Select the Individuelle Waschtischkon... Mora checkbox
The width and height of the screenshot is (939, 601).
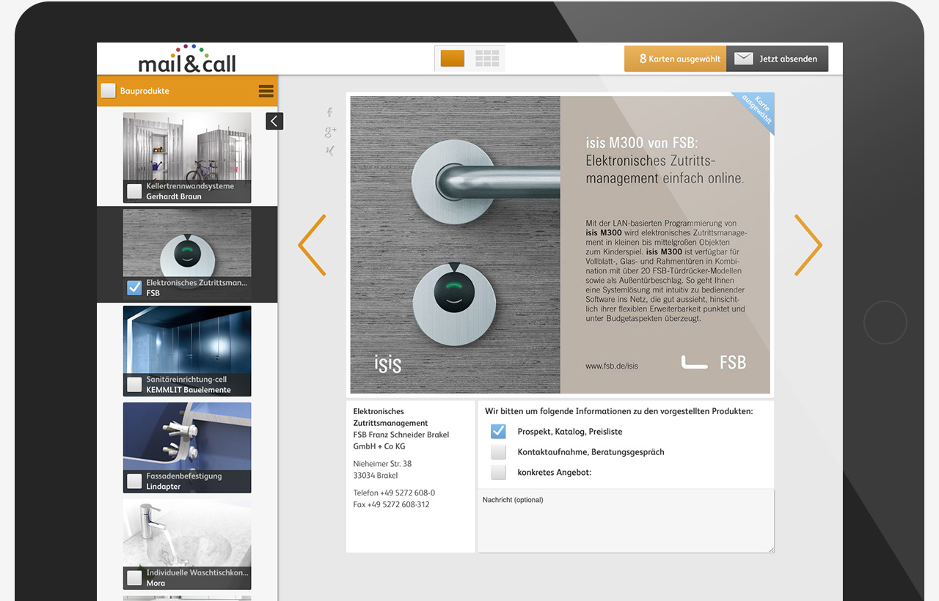[x=134, y=578]
